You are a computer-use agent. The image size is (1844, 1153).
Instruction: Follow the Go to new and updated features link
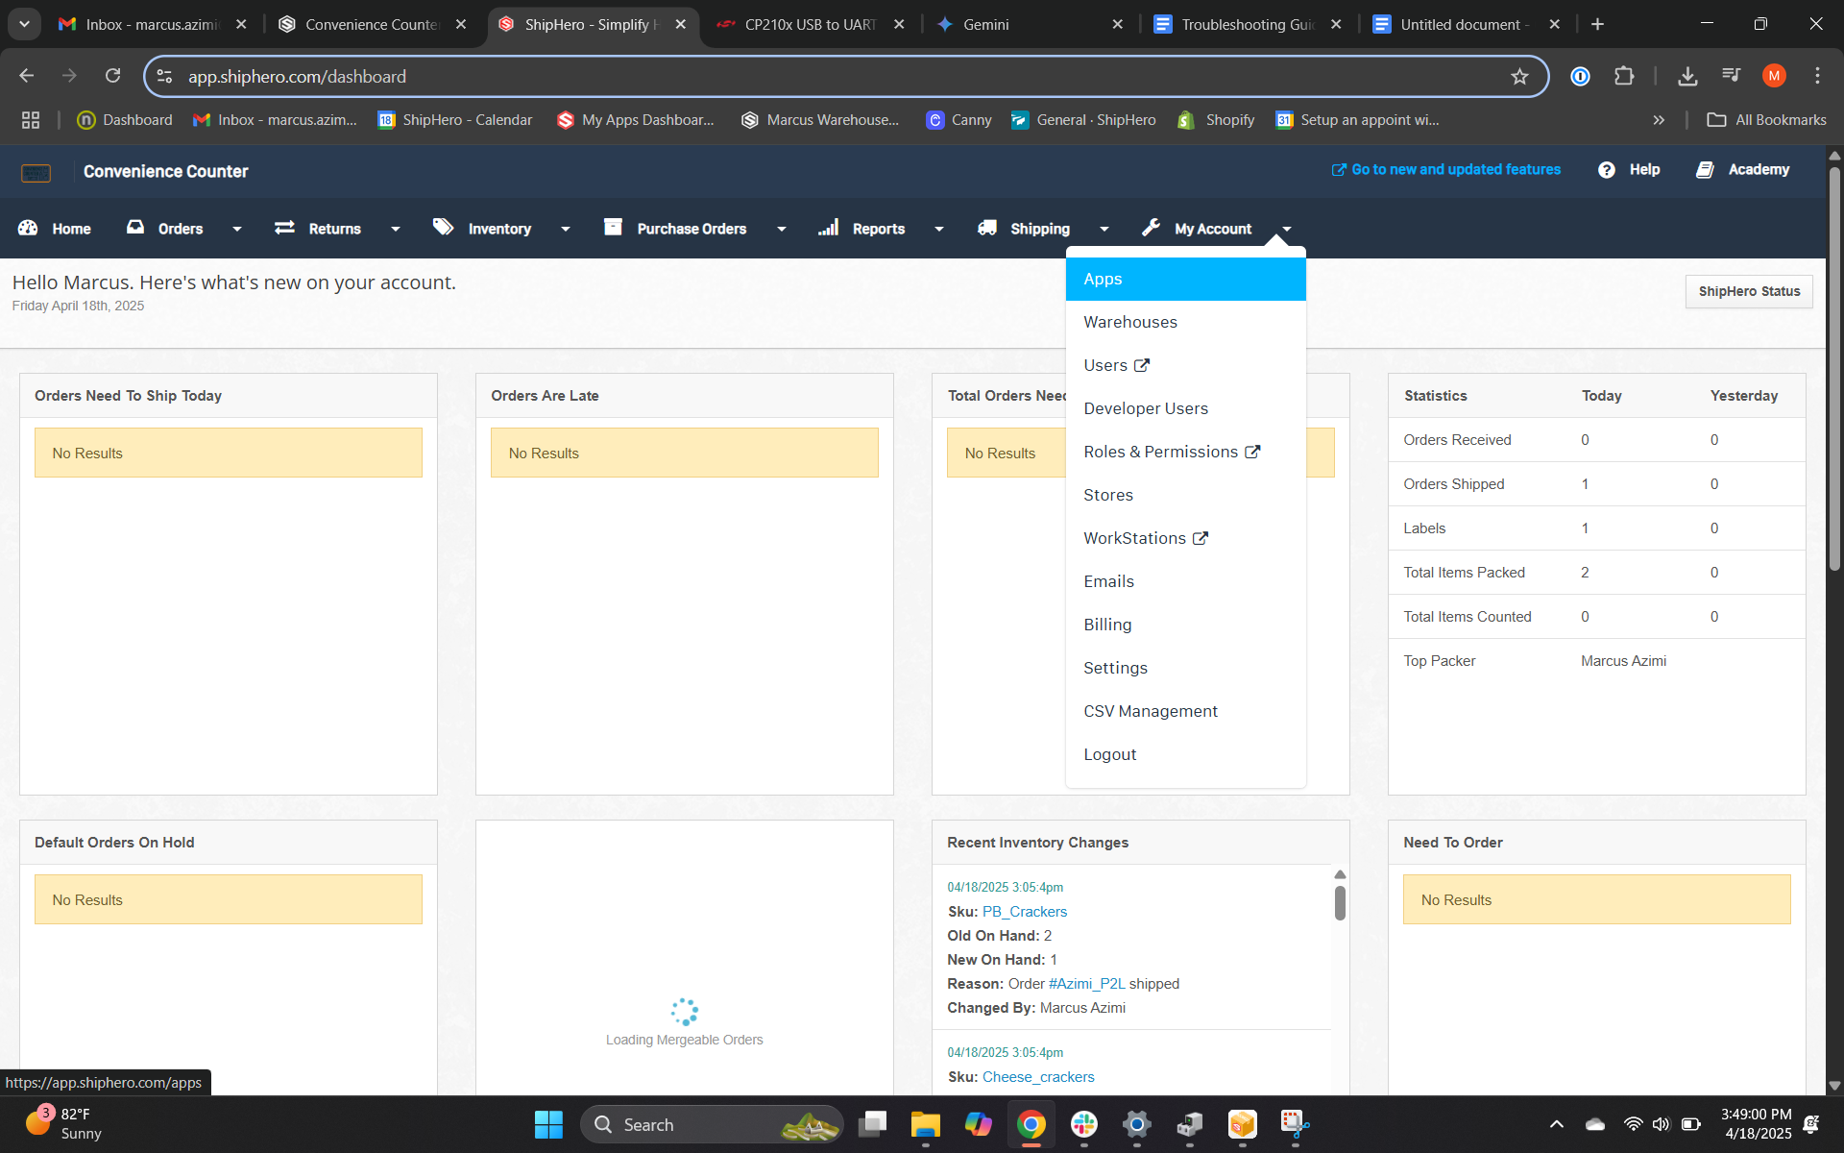coord(1446,169)
